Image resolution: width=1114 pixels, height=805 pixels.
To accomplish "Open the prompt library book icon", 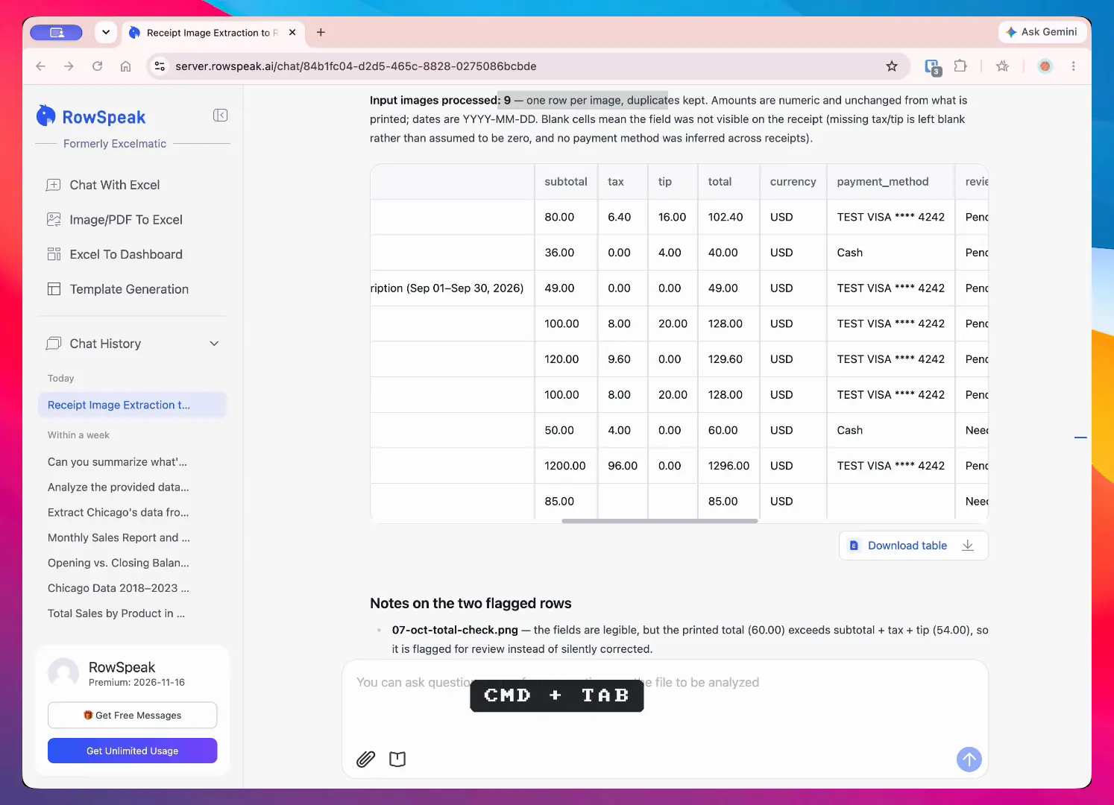I will [397, 759].
